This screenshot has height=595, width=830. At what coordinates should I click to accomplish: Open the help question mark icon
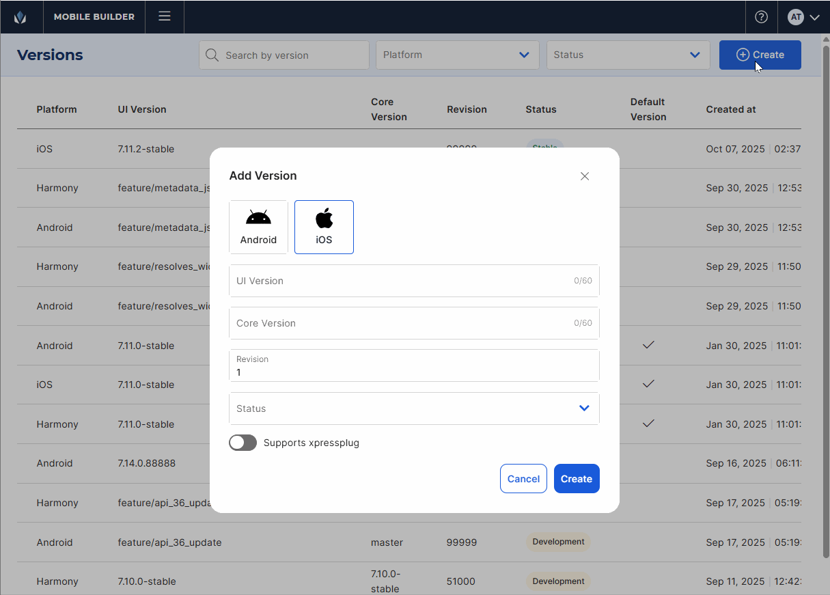(x=761, y=17)
